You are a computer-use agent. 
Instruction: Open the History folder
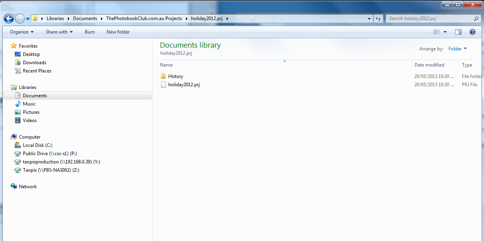point(175,76)
